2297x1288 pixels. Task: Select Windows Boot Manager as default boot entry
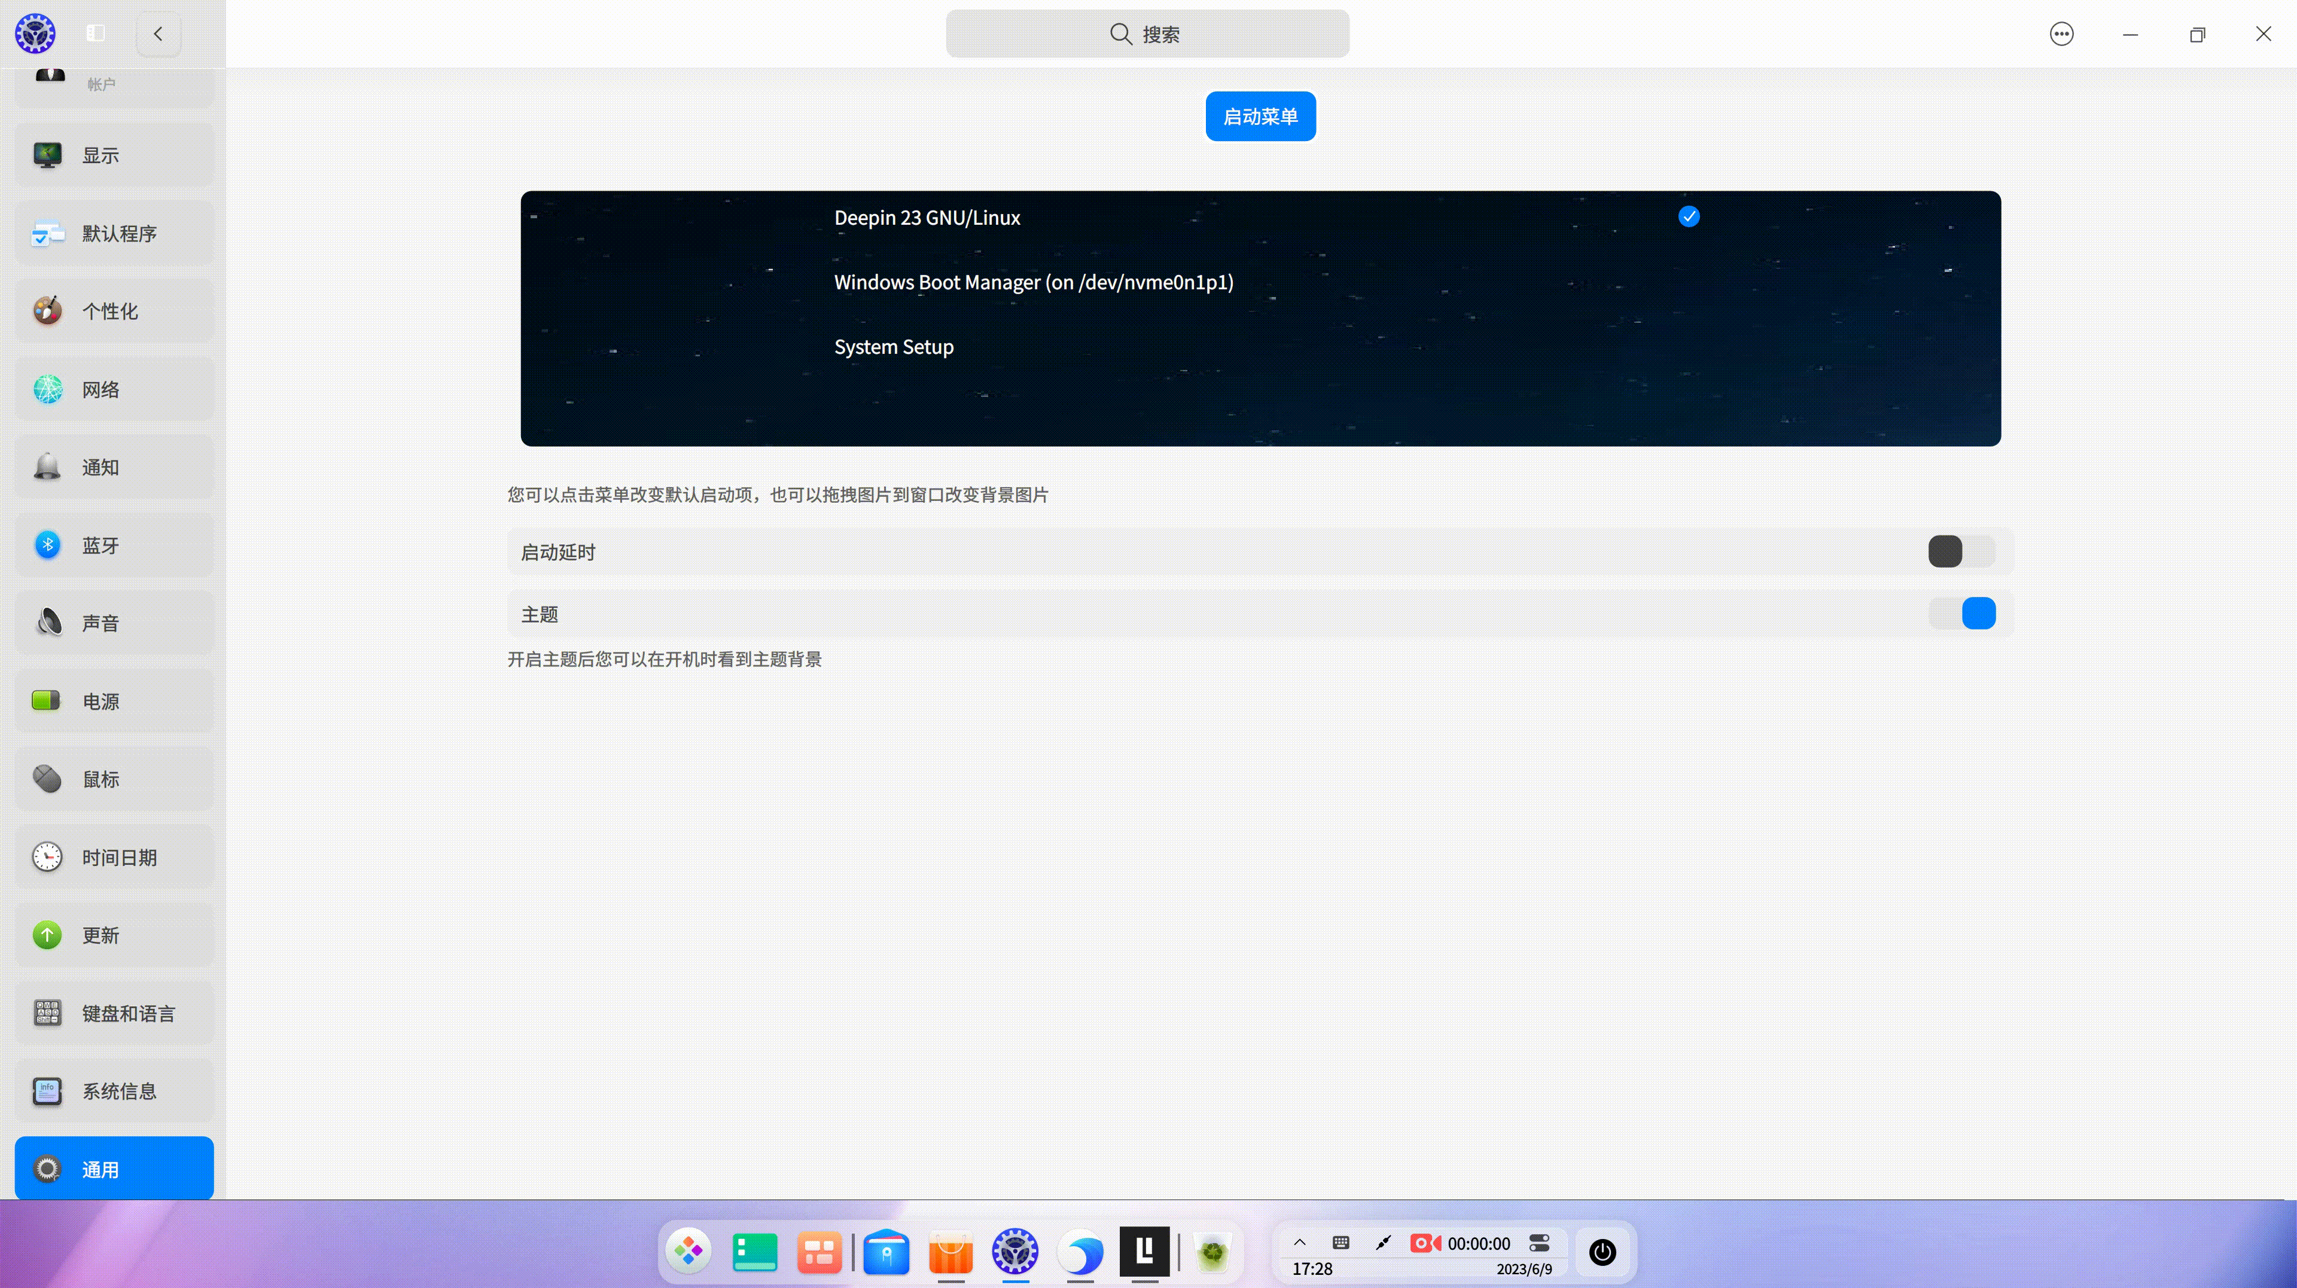(1034, 282)
